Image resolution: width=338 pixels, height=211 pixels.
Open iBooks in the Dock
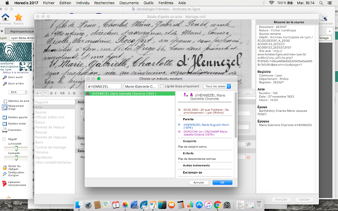[x=171, y=205]
